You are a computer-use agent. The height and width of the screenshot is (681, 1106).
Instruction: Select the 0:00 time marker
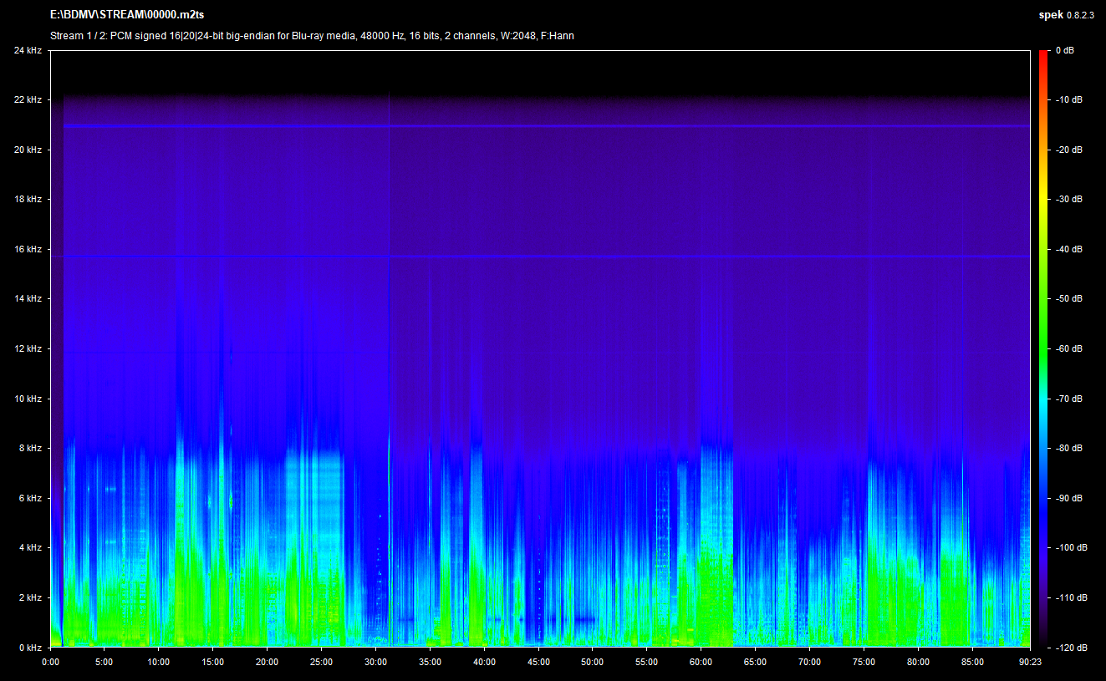[51, 661]
